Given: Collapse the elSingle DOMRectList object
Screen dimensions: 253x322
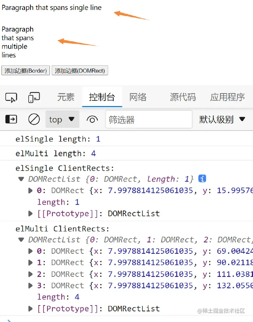Looking at the screenshot, I should [x=21, y=179].
